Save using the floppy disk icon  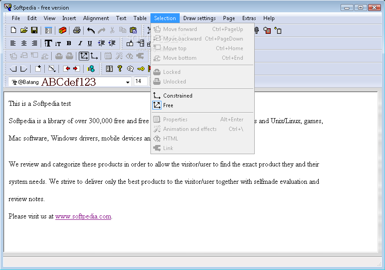click(x=34, y=30)
